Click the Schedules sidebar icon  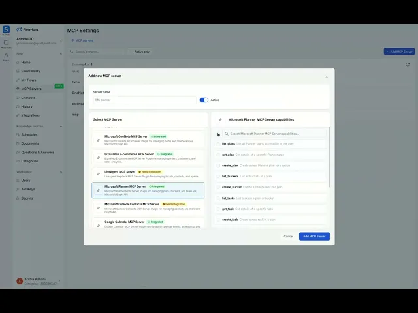click(18, 135)
